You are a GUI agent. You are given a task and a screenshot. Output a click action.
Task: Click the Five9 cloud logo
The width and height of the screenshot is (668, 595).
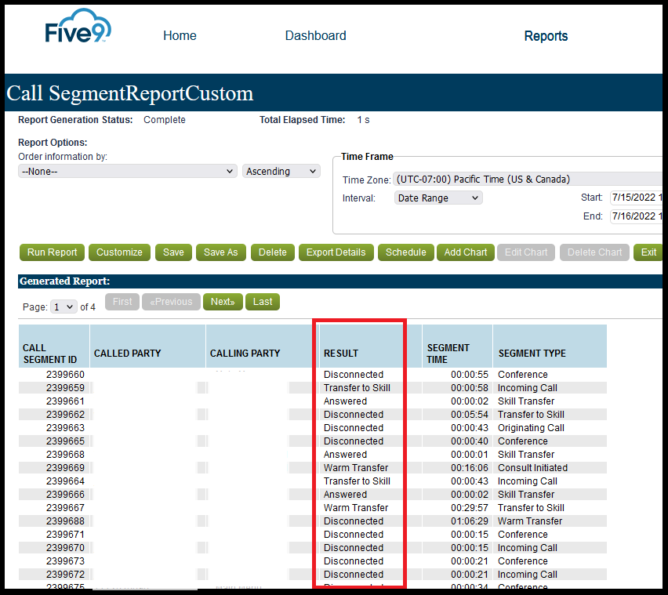point(78,27)
